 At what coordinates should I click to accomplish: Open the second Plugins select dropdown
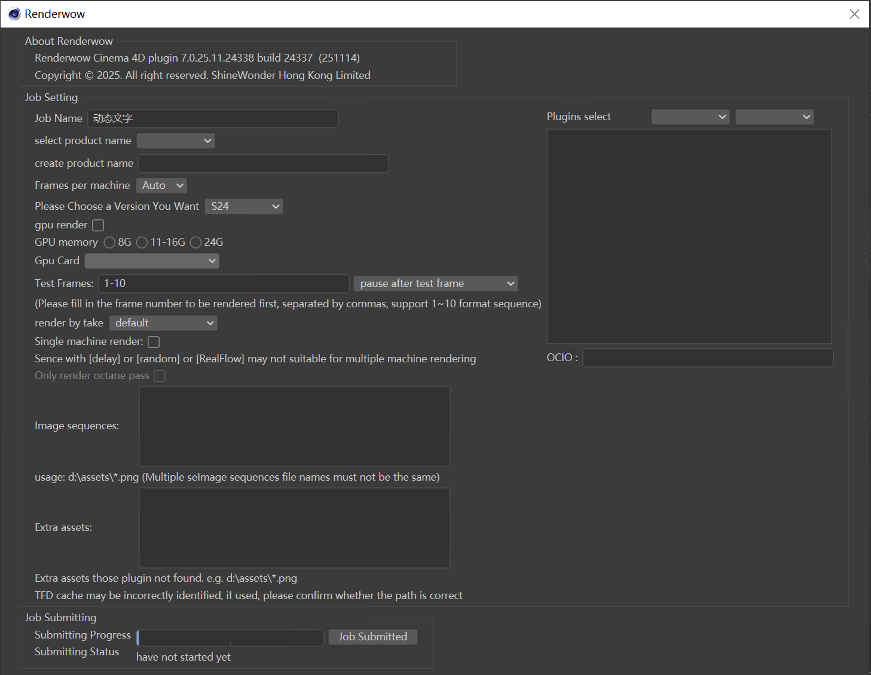point(775,117)
